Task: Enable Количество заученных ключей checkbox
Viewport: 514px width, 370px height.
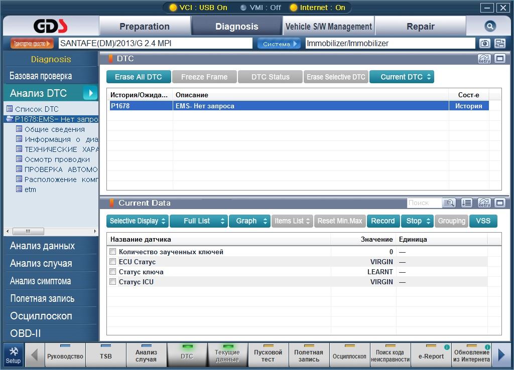Action: [113, 252]
